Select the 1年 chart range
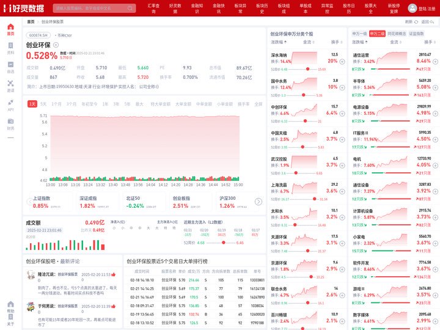This screenshot has width=440, height=330. tap(105, 104)
